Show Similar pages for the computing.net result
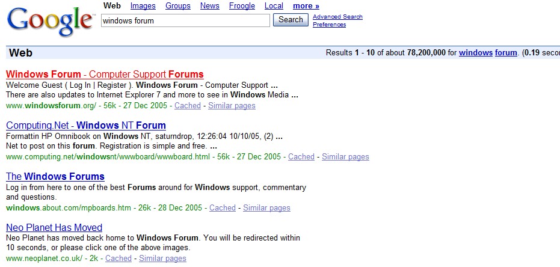This screenshot has height=267, width=560. 345,157
